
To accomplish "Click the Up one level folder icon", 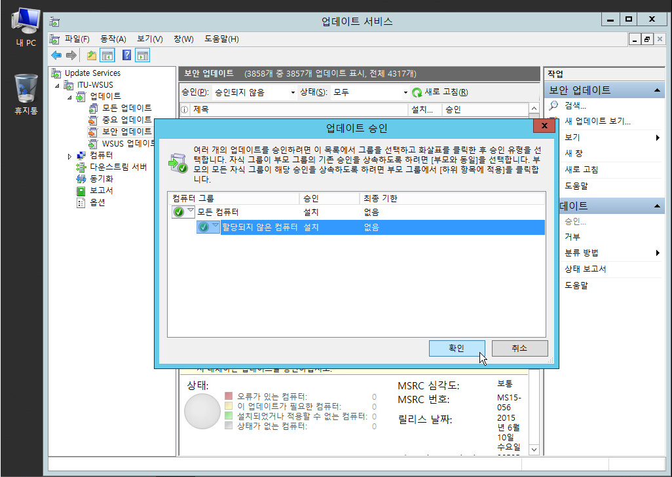I will 92,56.
